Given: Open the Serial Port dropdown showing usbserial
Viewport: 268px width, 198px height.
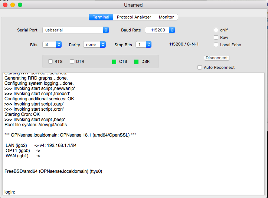Looking at the screenshot, I should pyautogui.click(x=76, y=30).
